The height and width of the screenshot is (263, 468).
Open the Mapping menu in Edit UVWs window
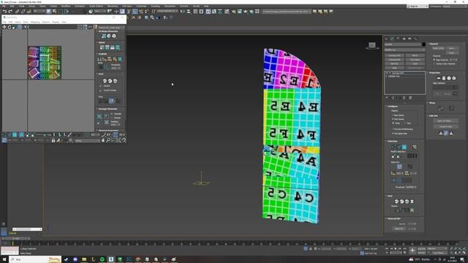(x=35, y=22)
